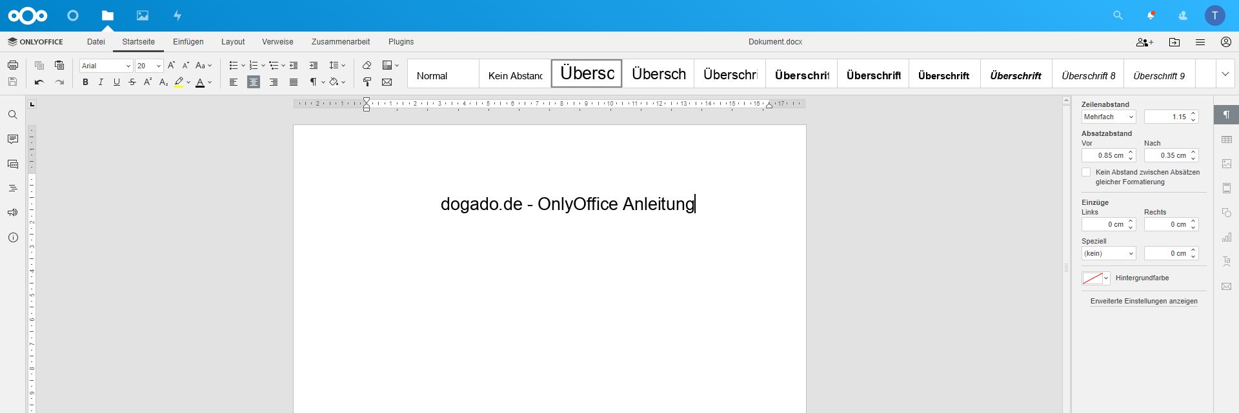Click the Vor spacing 0.85 cm field
This screenshot has height=413, width=1239.
(x=1108, y=155)
